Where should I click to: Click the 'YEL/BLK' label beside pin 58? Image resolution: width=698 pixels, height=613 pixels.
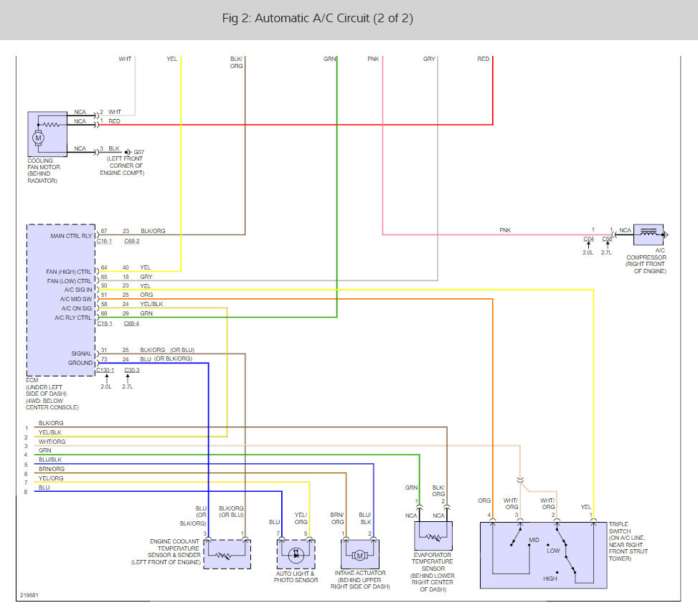[151, 304]
